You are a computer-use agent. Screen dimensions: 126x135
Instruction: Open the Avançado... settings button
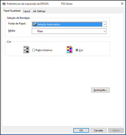(100, 90)
